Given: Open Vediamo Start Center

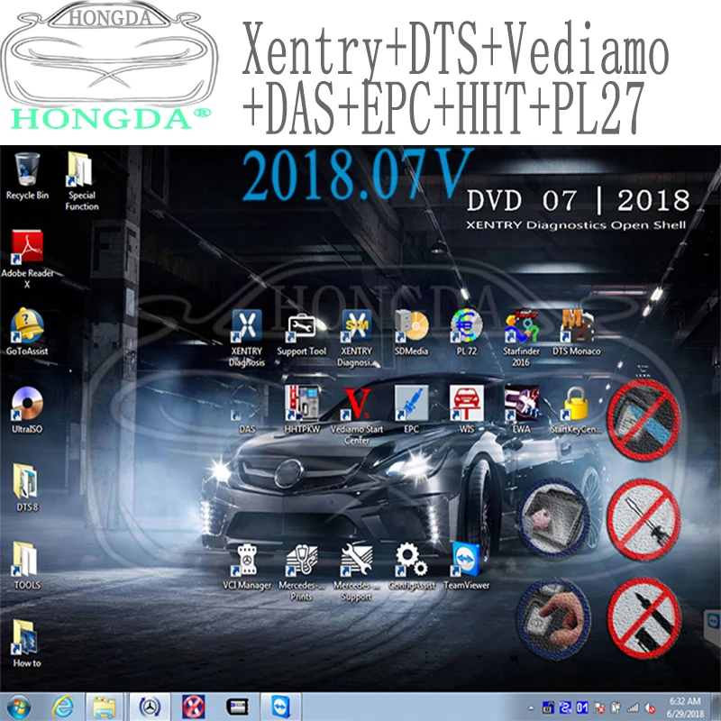Looking at the screenshot, I should 357,415.
